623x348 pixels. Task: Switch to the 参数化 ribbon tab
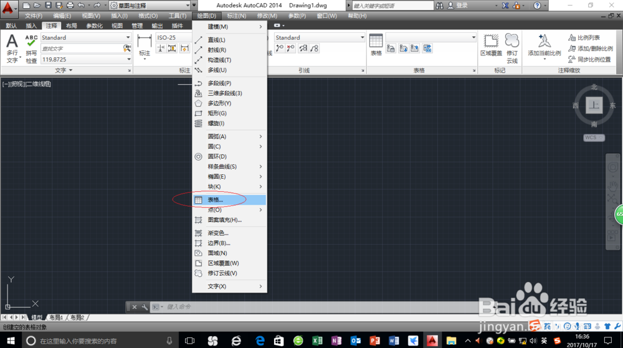coord(94,26)
